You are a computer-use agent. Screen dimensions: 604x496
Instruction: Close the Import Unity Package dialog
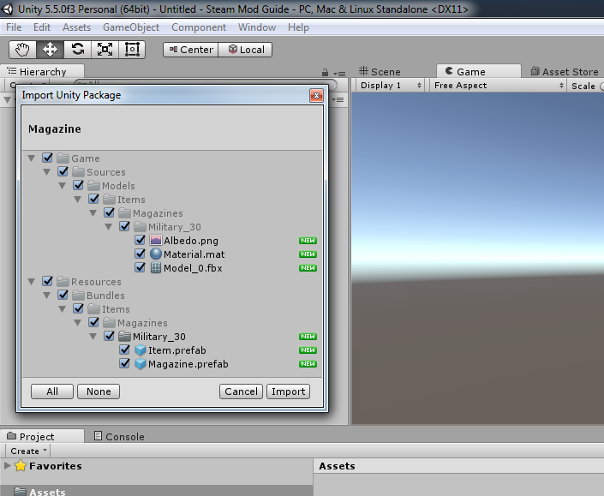point(316,95)
